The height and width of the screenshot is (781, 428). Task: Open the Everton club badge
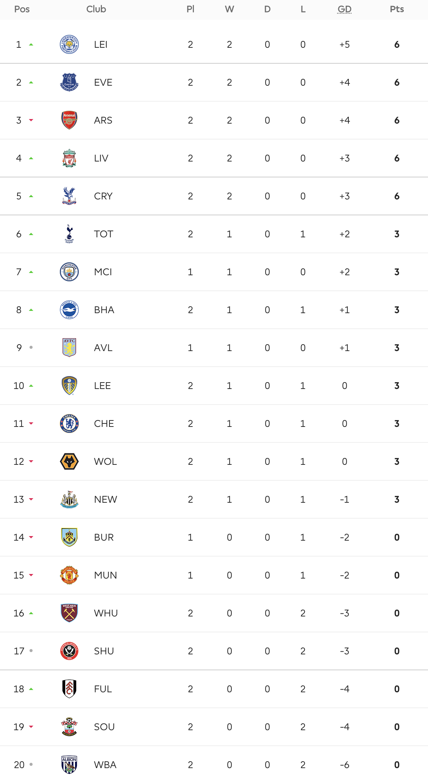click(x=69, y=82)
